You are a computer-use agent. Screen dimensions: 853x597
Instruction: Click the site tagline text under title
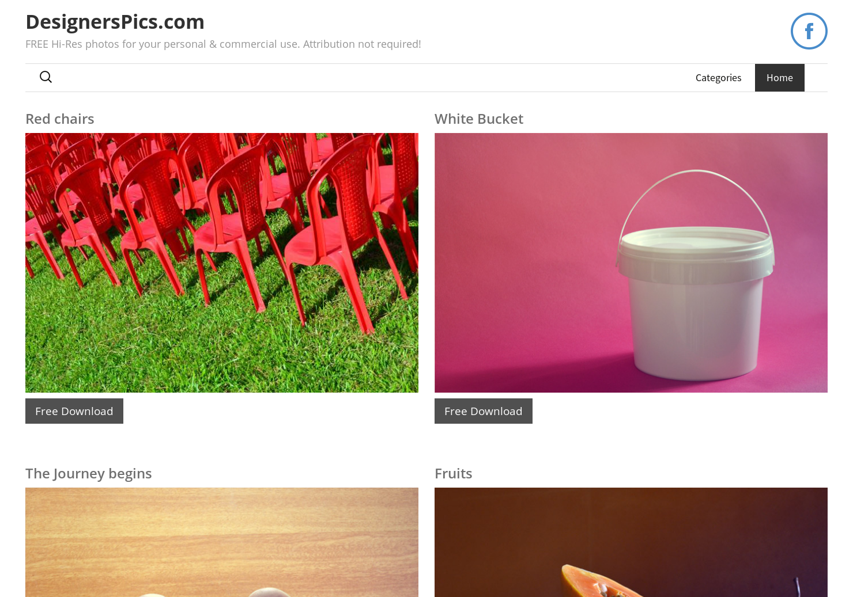[223, 44]
